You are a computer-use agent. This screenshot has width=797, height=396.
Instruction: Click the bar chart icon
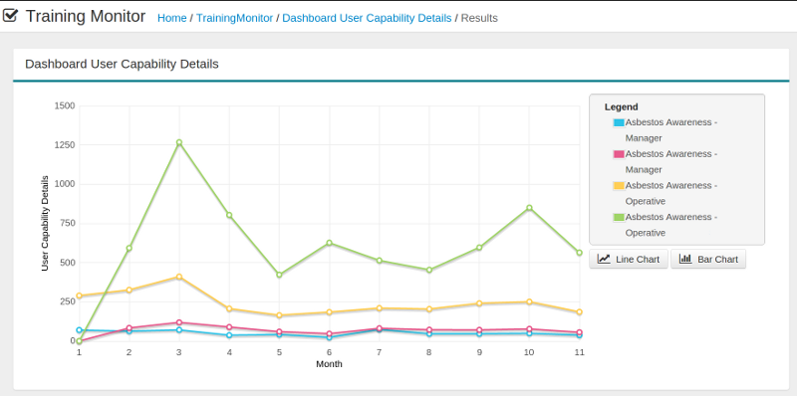685,259
